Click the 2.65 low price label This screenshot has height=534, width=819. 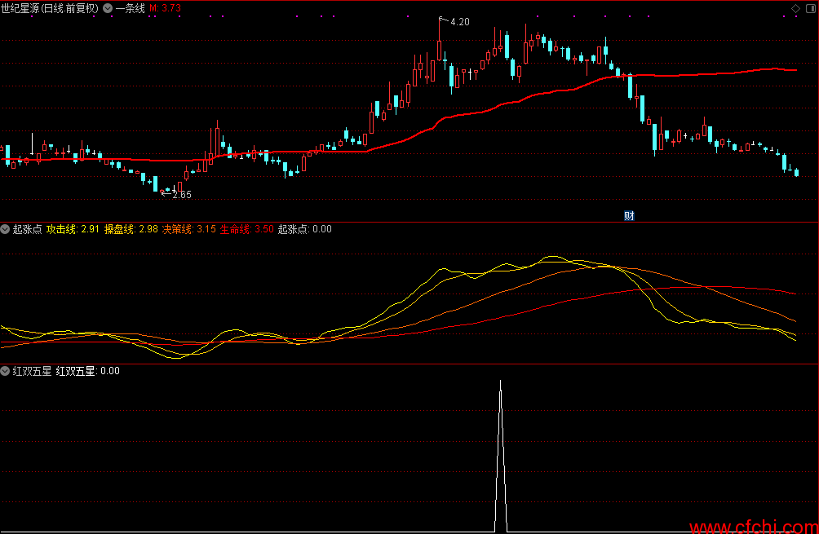click(182, 195)
